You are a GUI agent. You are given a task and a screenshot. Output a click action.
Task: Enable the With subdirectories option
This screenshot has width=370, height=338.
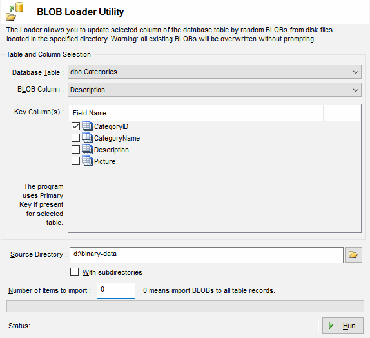[x=74, y=272]
